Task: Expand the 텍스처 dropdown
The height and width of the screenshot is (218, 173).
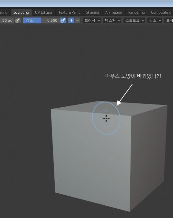Action: pos(112,20)
